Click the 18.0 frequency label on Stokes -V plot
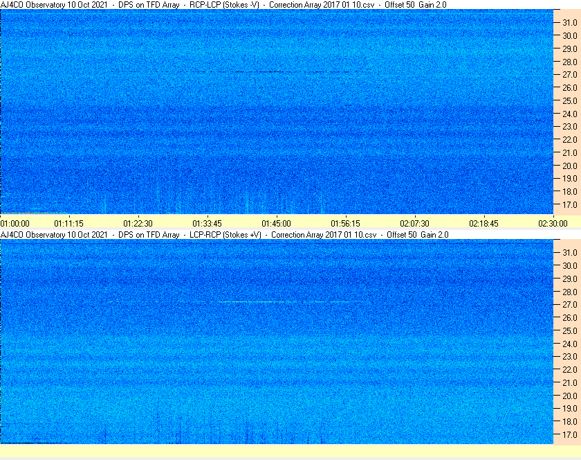 point(570,192)
